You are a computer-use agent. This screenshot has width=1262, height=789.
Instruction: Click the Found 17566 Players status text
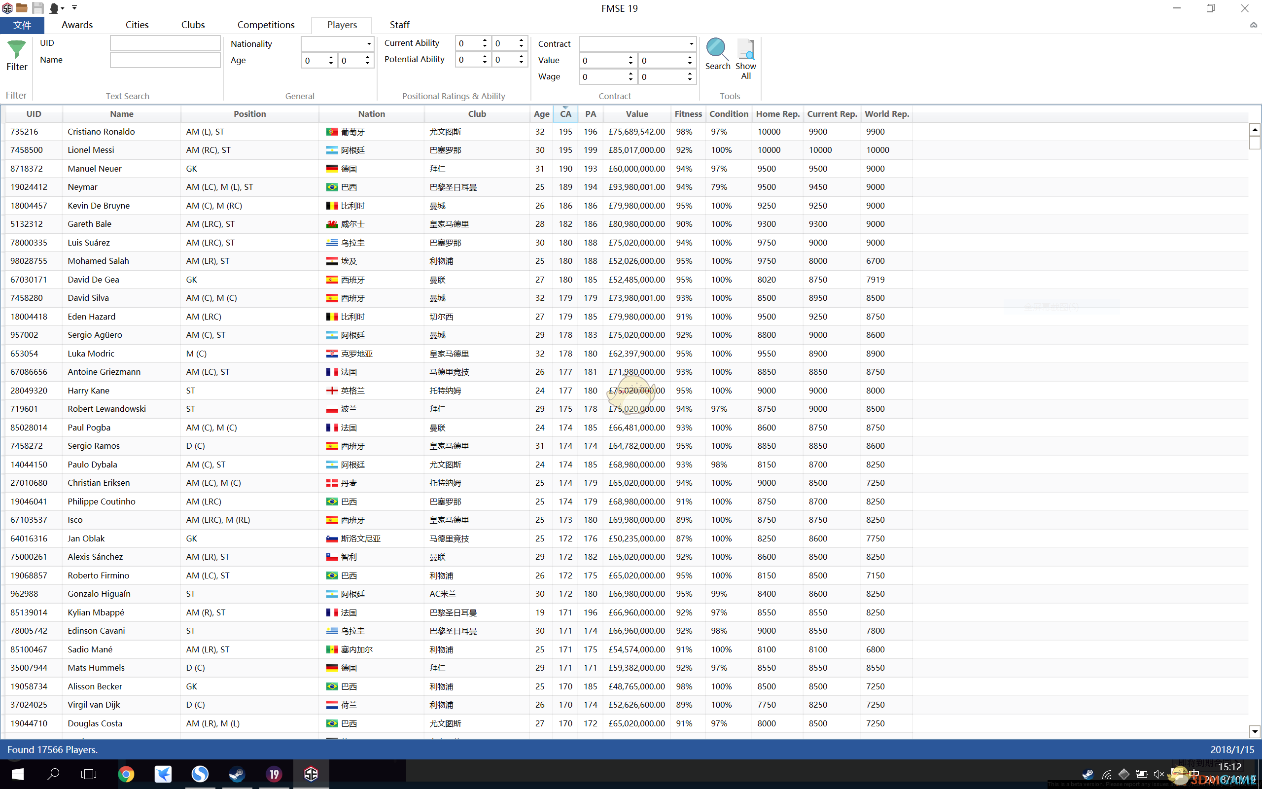point(53,750)
